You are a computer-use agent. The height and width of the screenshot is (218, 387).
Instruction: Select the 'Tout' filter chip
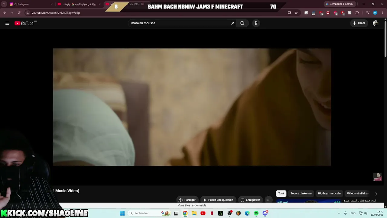(281, 193)
